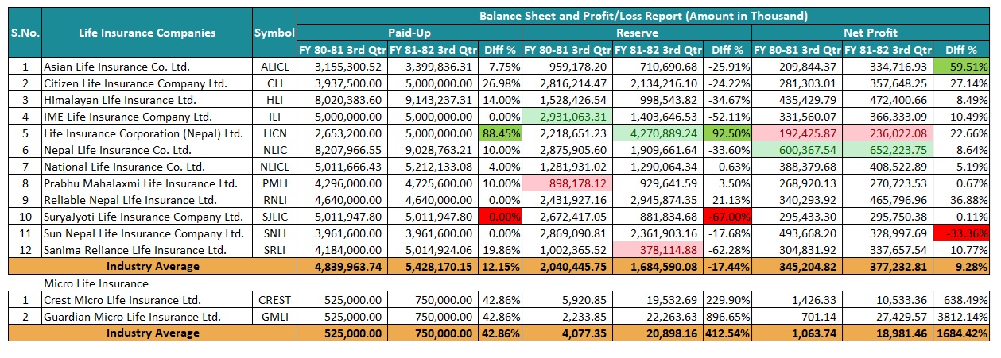This screenshot has height=358, width=1001.
Task: Click Guardian Micro reserve value 22,263.63
Action: (x=658, y=317)
